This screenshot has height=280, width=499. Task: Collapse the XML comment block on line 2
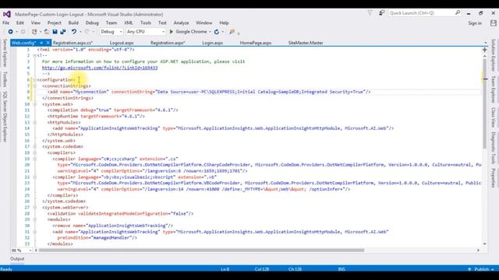click(34, 55)
